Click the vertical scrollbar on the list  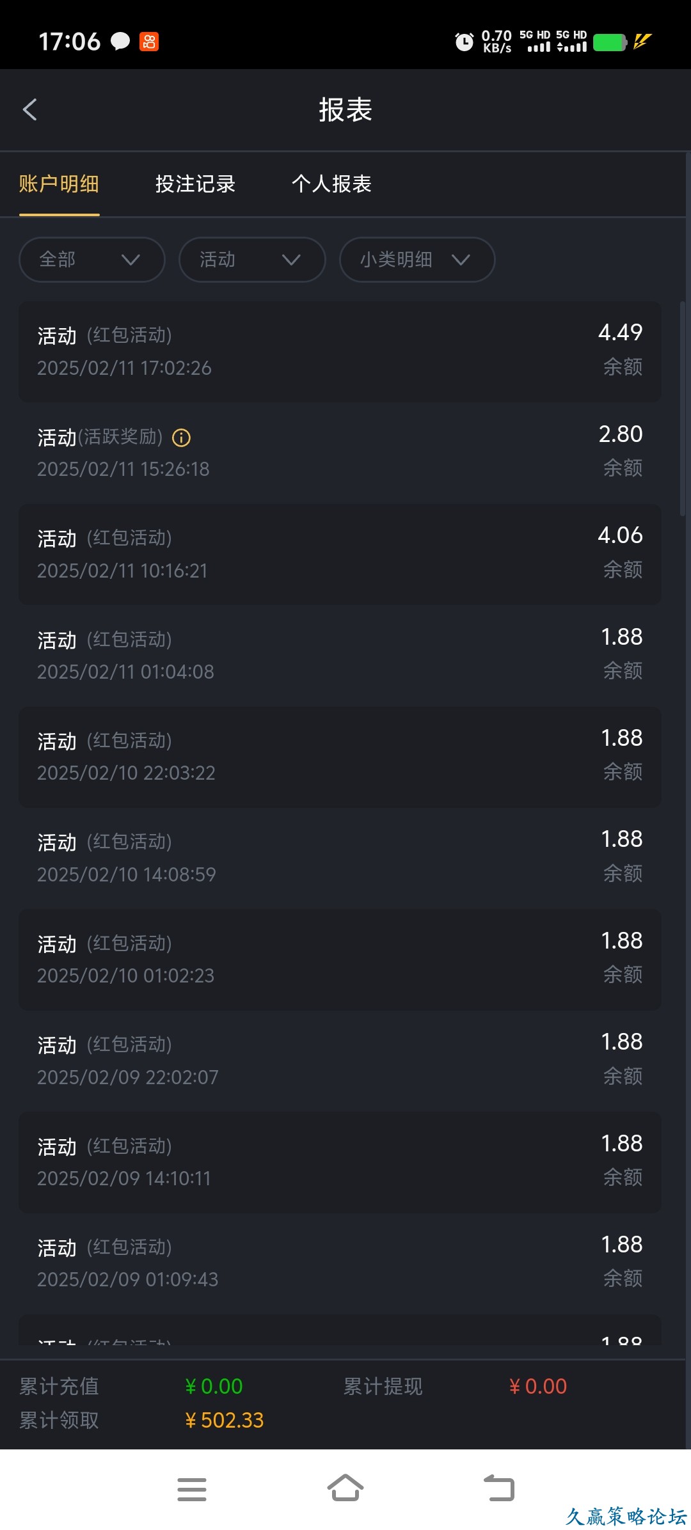[683, 409]
